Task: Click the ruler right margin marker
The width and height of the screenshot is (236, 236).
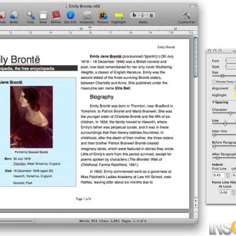Action: click(176, 29)
